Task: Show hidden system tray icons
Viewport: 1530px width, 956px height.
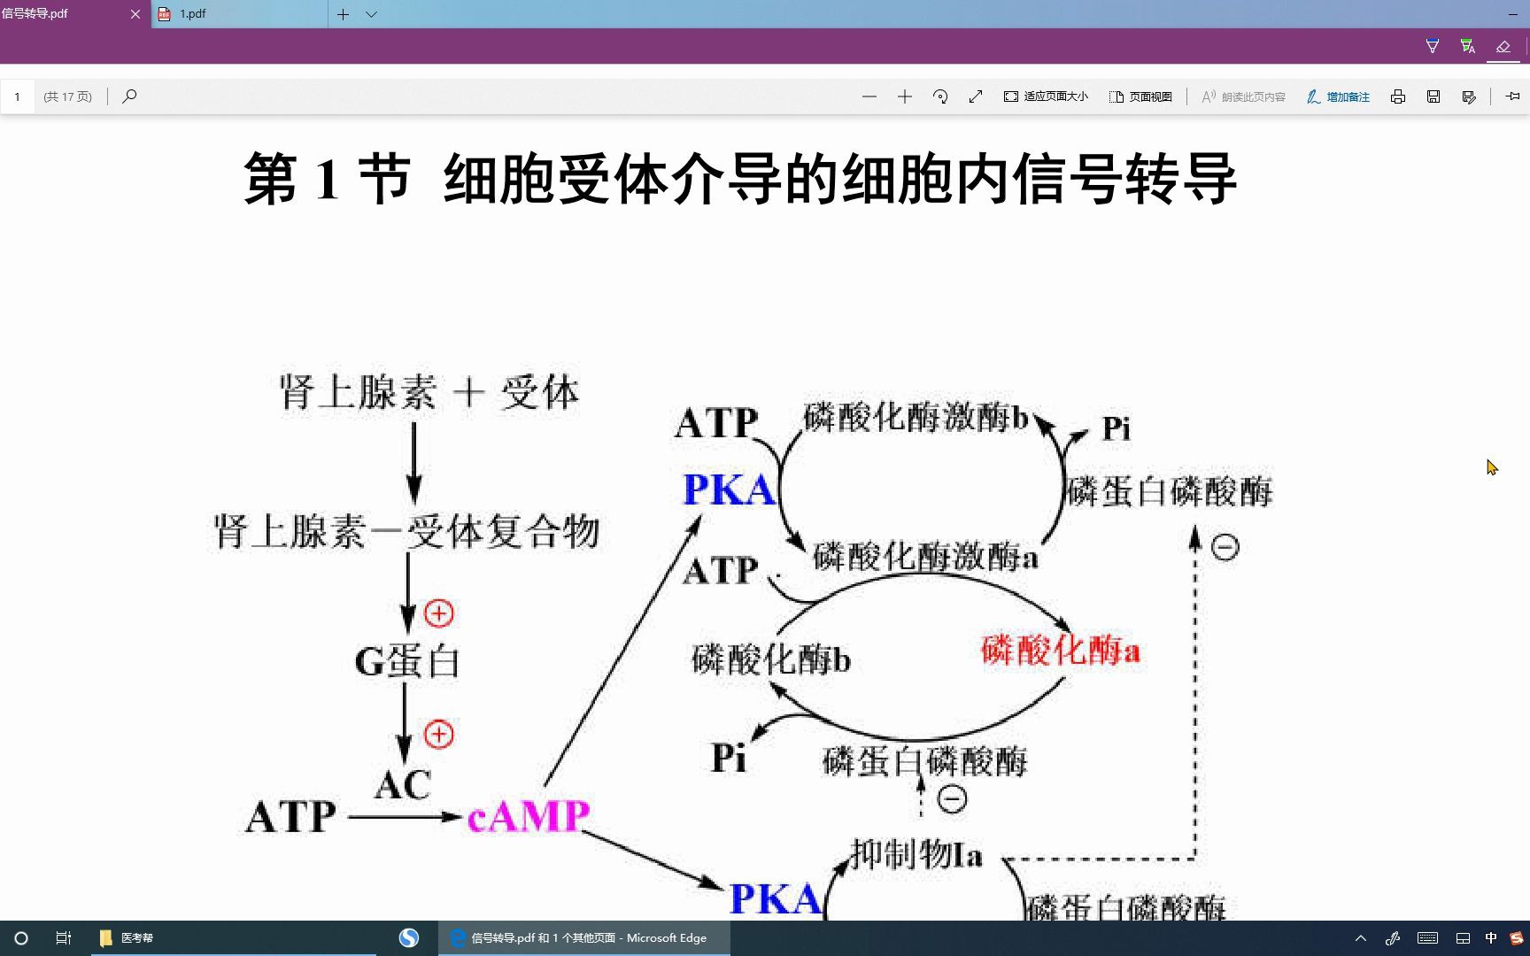Action: click(x=1361, y=938)
